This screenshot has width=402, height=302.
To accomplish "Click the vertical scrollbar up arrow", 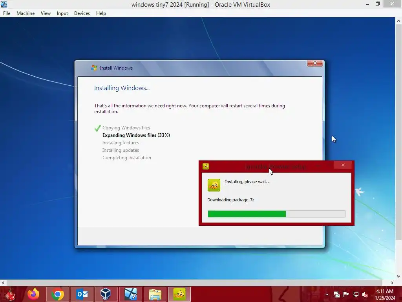I will 399,21.
